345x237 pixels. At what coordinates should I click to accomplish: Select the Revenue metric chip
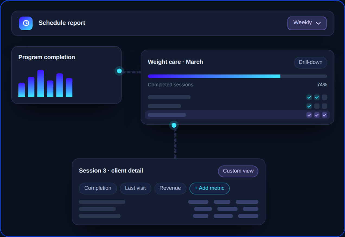(x=170, y=189)
